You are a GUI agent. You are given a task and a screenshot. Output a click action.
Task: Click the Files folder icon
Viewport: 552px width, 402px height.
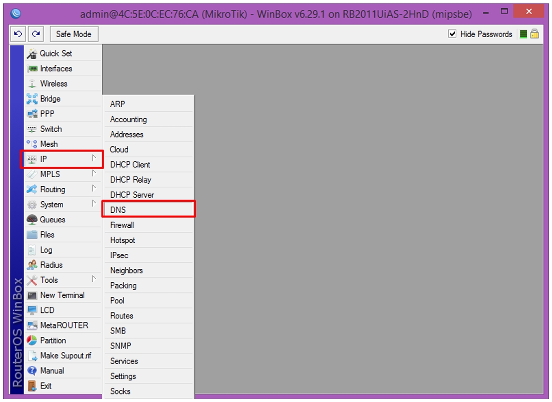tap(32, 235)
